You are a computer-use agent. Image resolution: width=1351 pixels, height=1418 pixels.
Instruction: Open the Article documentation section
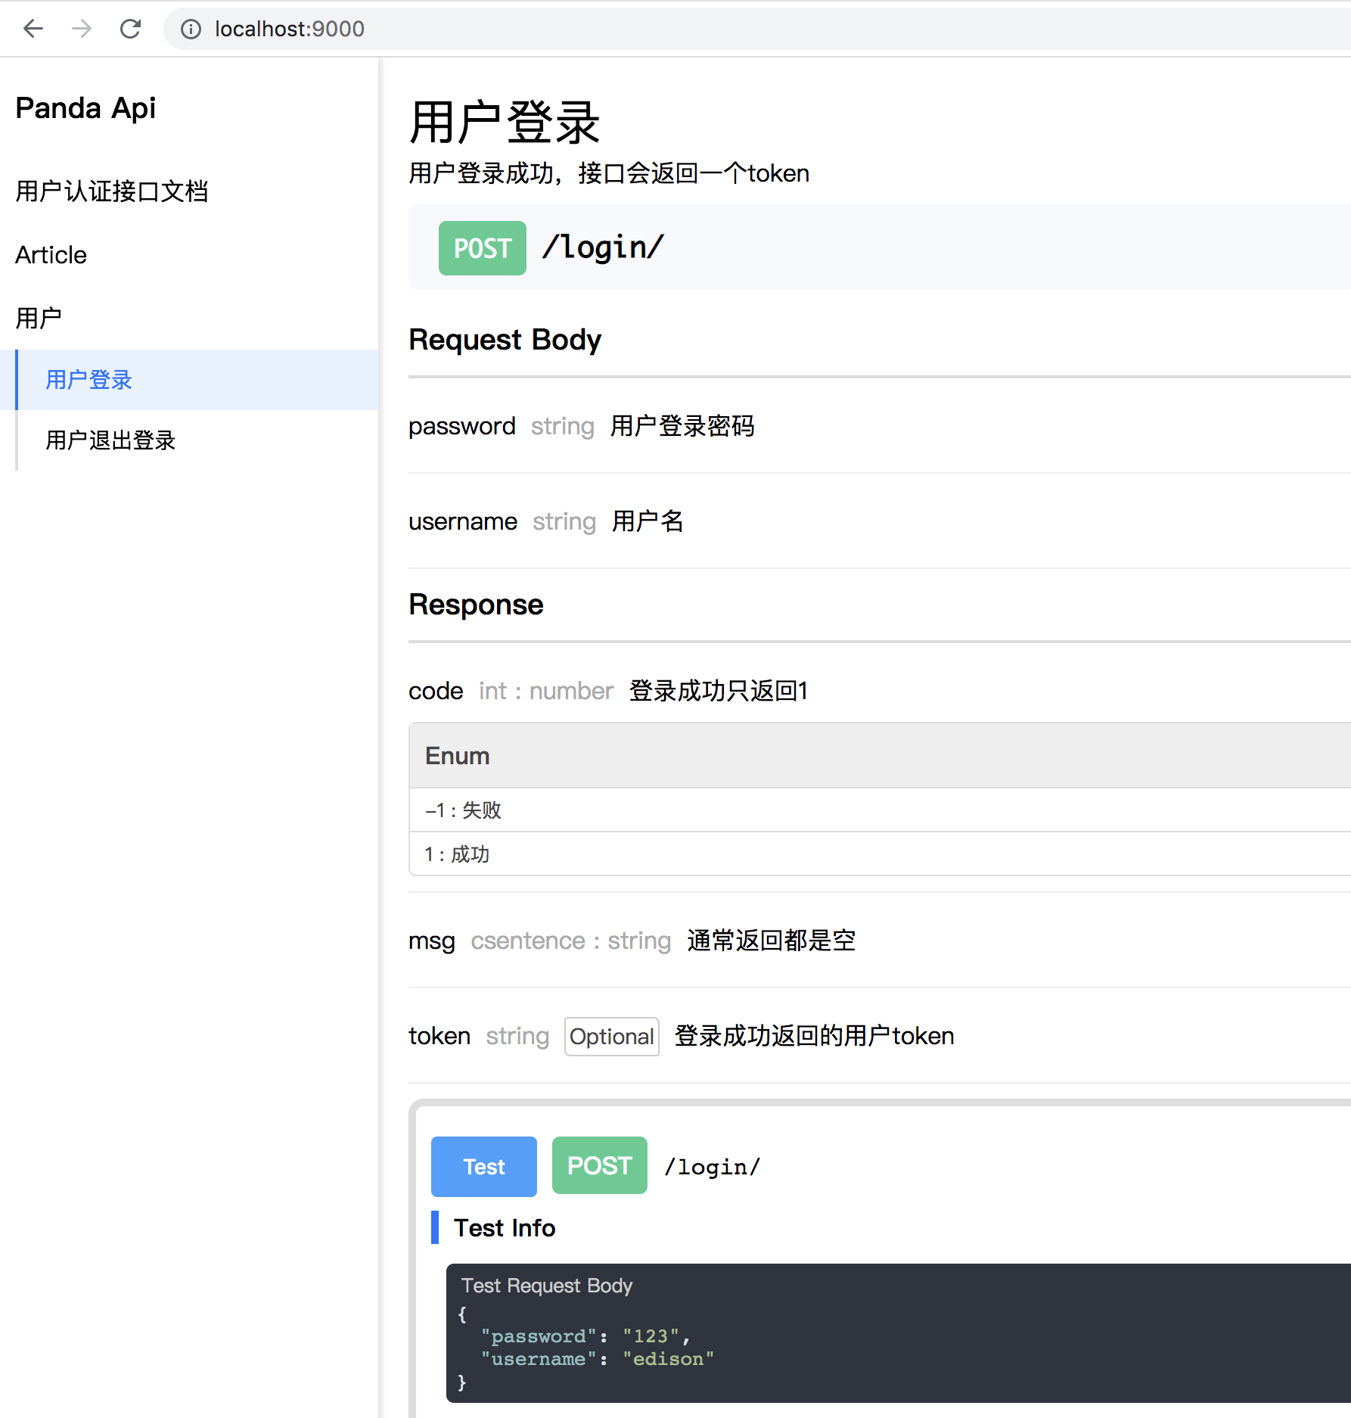pos(50,254)
